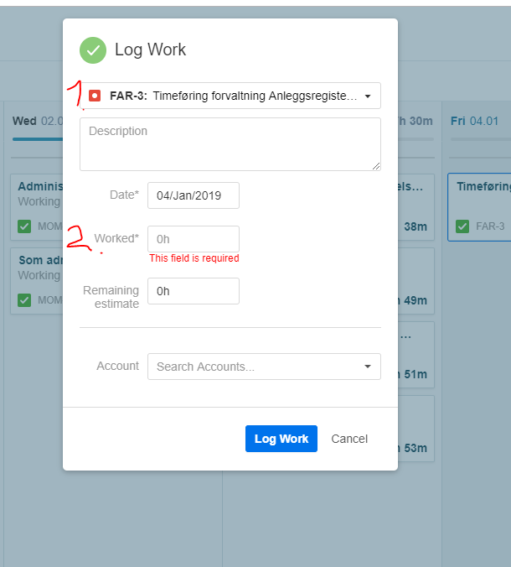Click the Date field showing 04/Jan/2019
This screenshot has height=567, width=511.
click(194, 195)
